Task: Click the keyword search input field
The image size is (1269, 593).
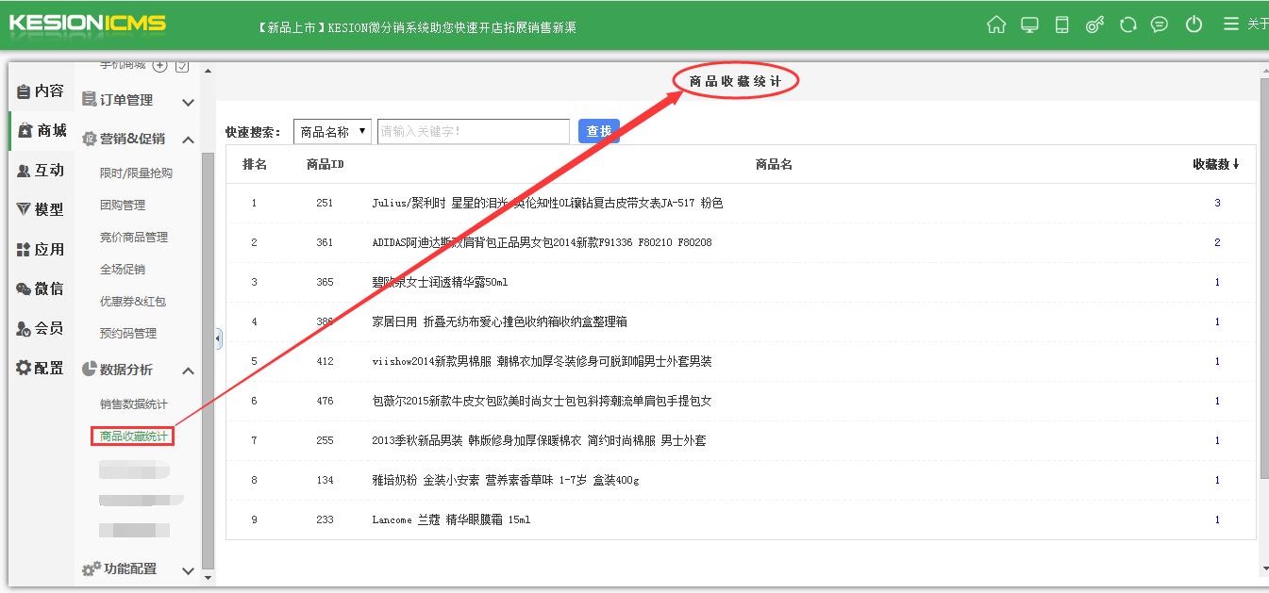Action: [474, 131]
